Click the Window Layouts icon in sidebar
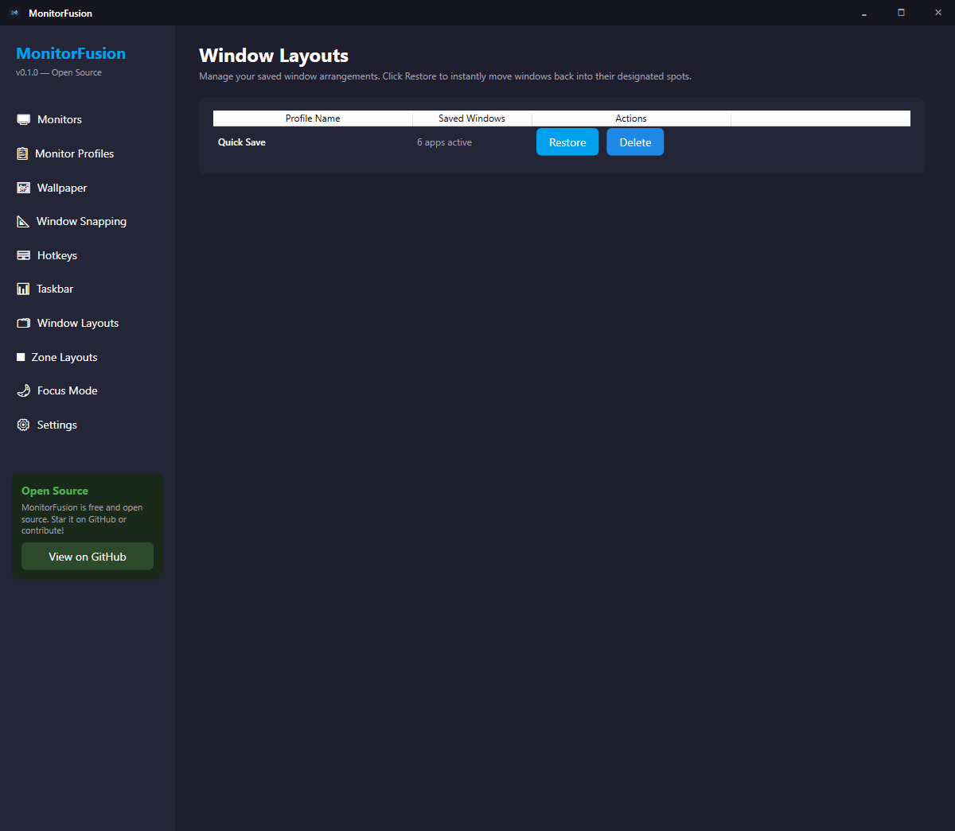Image resolution: width=955 pixels, height=831 pixels. (x=24, y=324)
